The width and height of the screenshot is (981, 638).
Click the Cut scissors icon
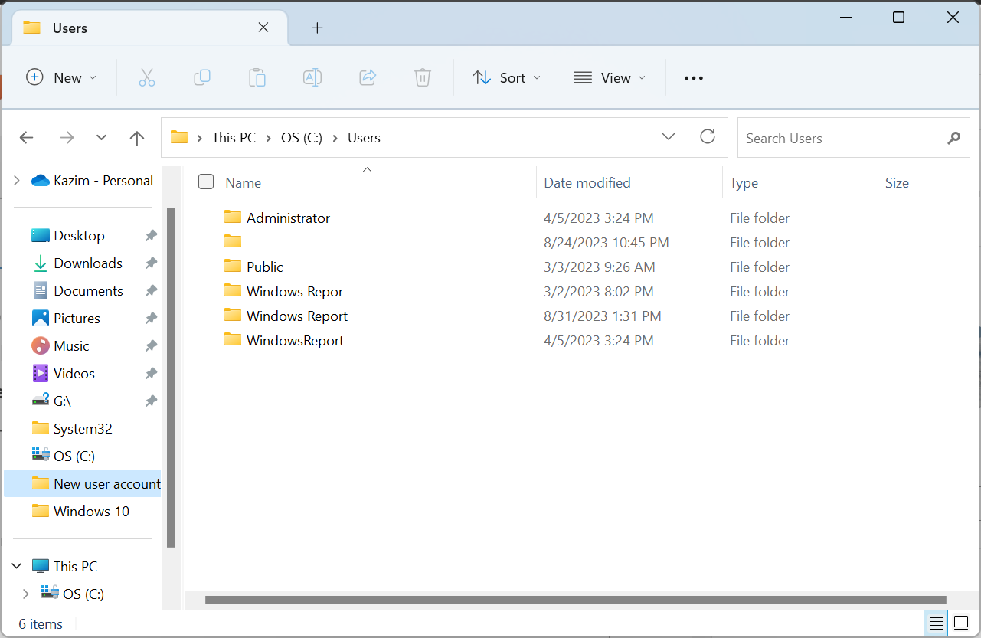[x=147, y=77]
